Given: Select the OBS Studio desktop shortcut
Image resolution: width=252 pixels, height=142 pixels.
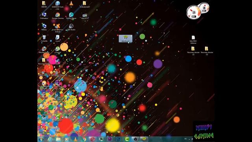Looking at the screenshot, I should (71, 27).
